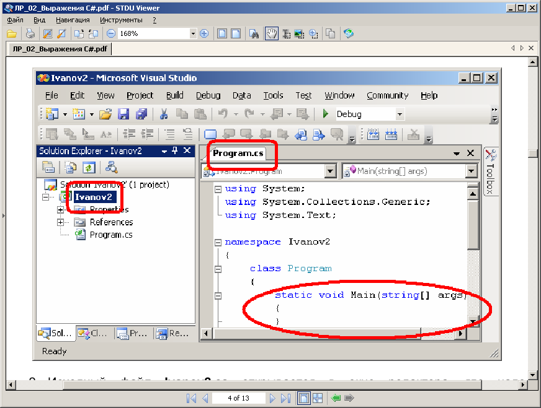Screen dimensions: 541x408
Task: Click the 'Sol...' tab under pictured Solution Explorer
Action: [x=56, y=333]
